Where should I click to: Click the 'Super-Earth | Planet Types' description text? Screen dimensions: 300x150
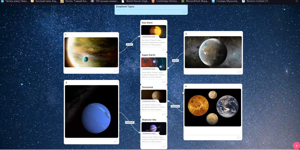pyautogui.click(x=153, y=75)
